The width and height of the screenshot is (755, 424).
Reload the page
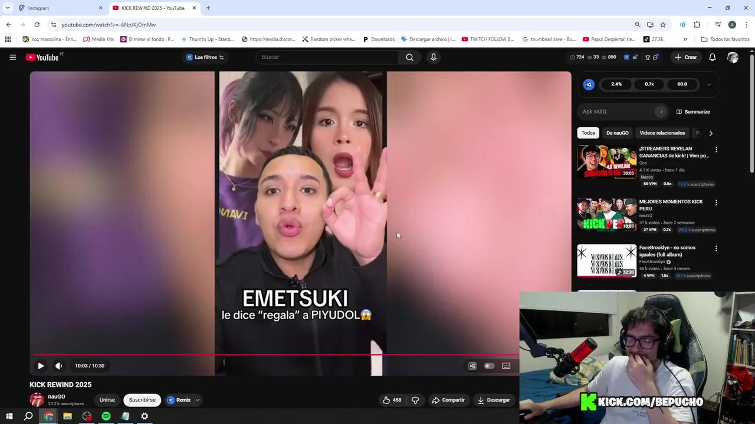(37, 25)
